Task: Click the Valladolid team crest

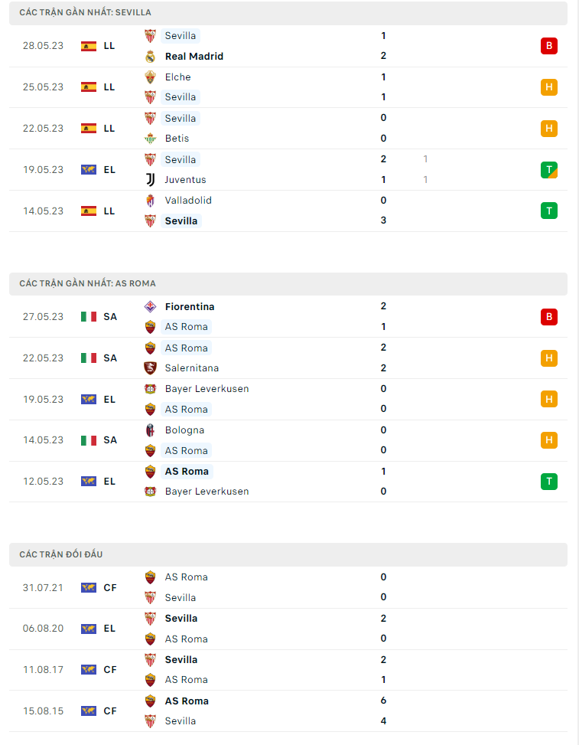Action: [x=150, y=201]
